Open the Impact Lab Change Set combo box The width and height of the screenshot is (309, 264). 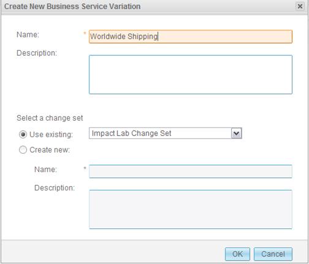[x=166, y=134]
